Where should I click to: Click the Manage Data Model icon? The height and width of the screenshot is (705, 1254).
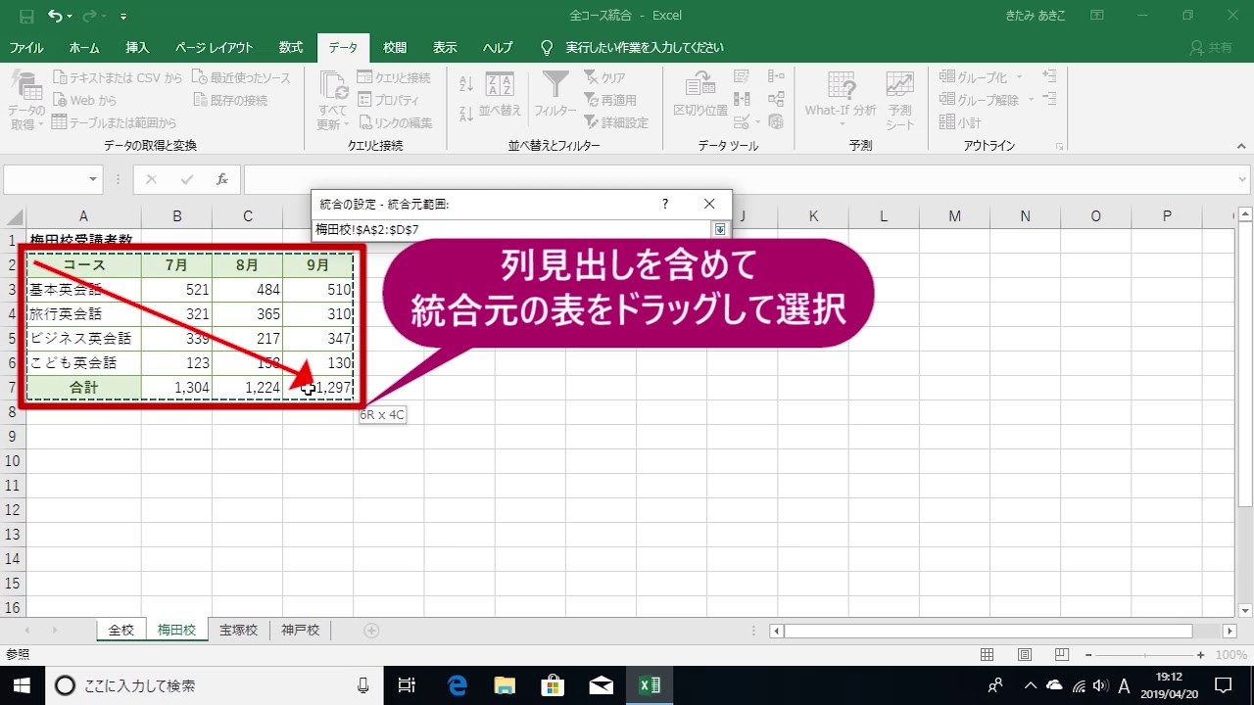tap(776, 122)
